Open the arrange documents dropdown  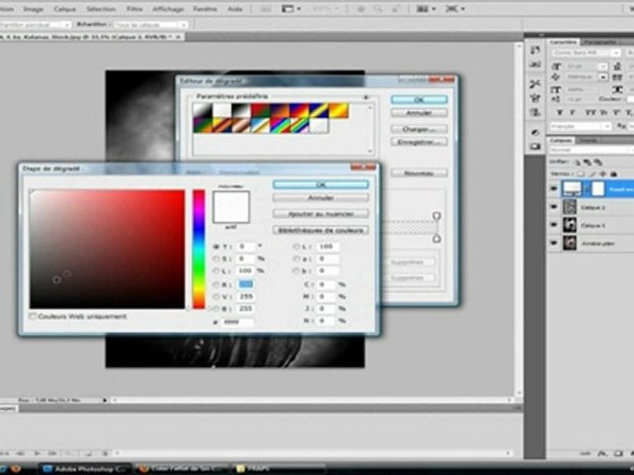coord(425,9)
